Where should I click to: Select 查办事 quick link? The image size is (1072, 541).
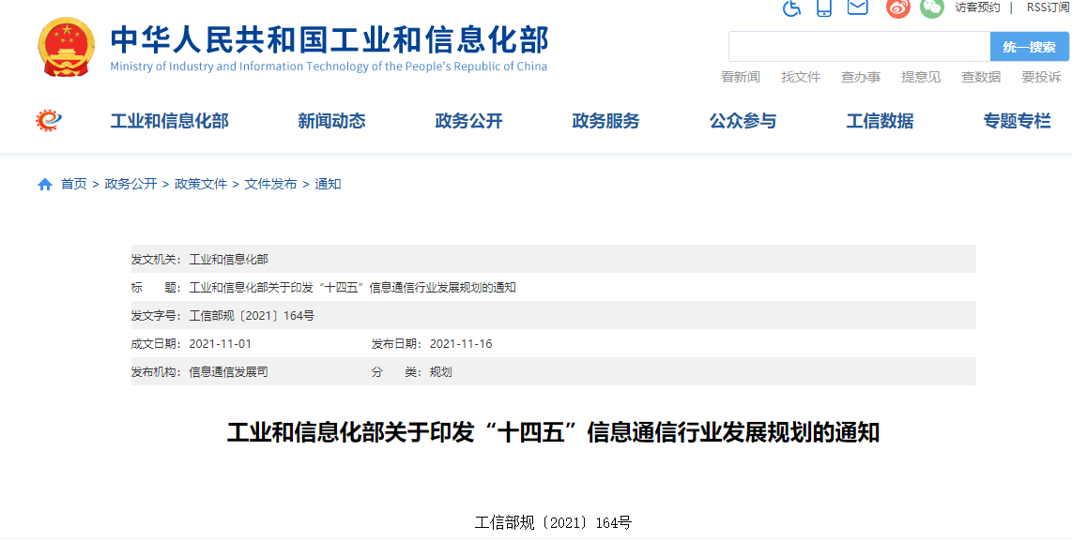(x=861, y=77)
